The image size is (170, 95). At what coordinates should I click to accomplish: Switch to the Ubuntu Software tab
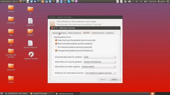point(59,33)
